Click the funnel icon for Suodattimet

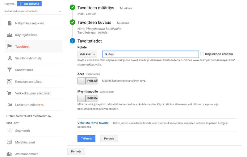pos(10,70)
